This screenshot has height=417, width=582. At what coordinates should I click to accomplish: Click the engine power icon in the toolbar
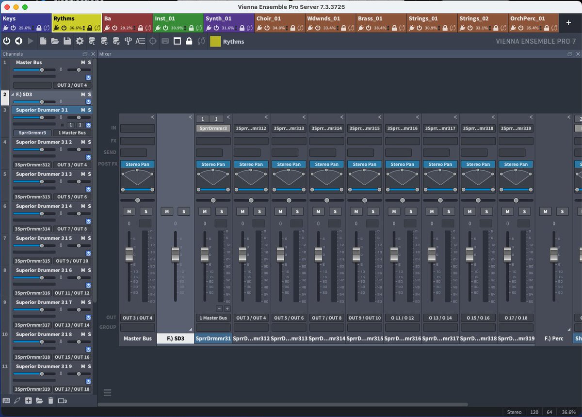(x=7, y=41)
